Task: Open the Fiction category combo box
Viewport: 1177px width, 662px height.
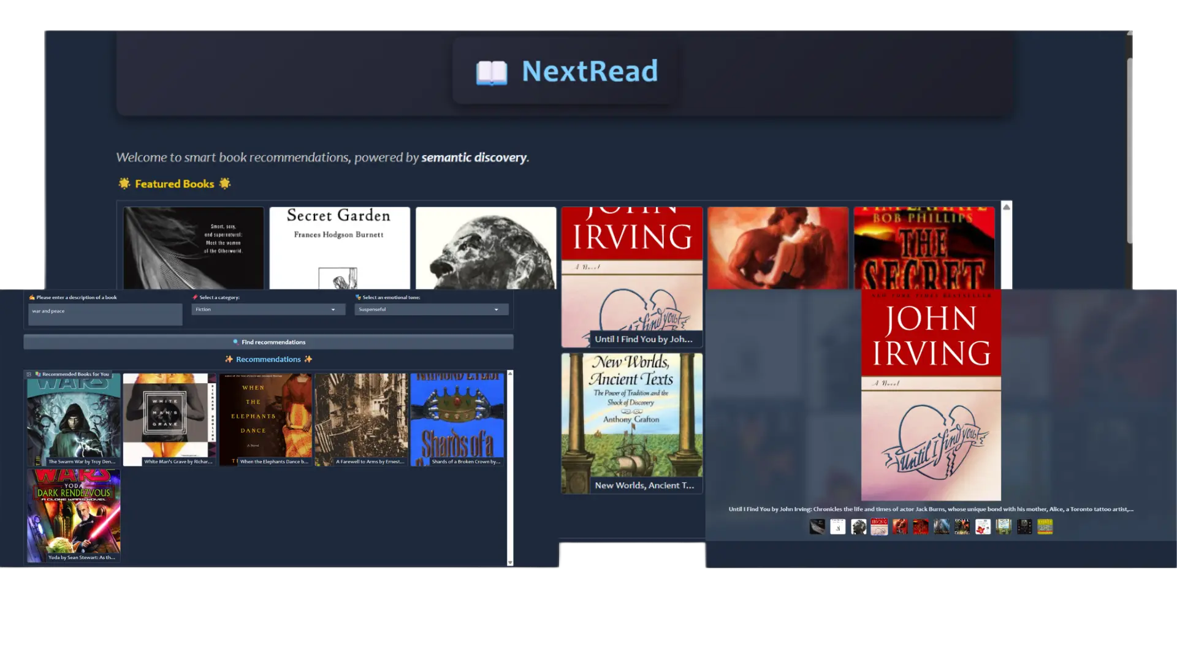Action: click(269, 310)
